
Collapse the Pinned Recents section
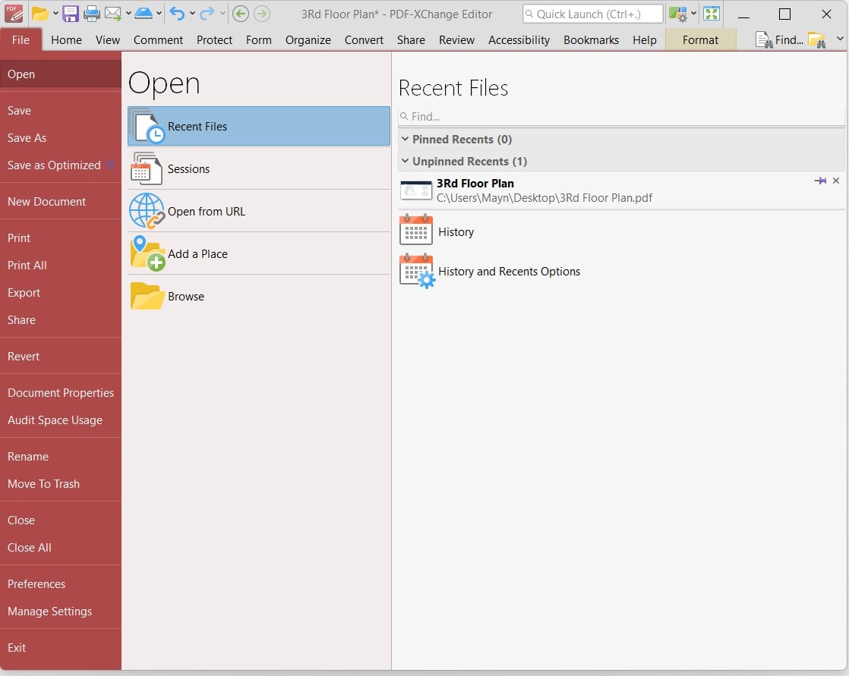[406, 140]
